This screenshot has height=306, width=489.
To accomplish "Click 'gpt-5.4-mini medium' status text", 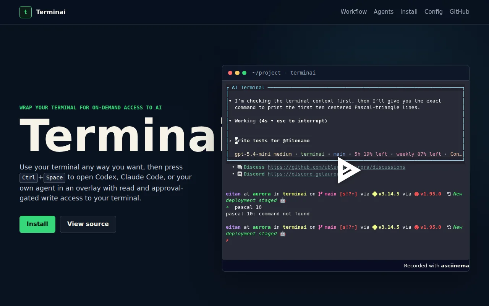I will tap(263, 154).
